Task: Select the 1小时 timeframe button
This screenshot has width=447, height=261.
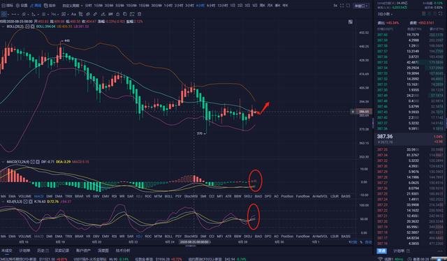Action: click(168, 6)
